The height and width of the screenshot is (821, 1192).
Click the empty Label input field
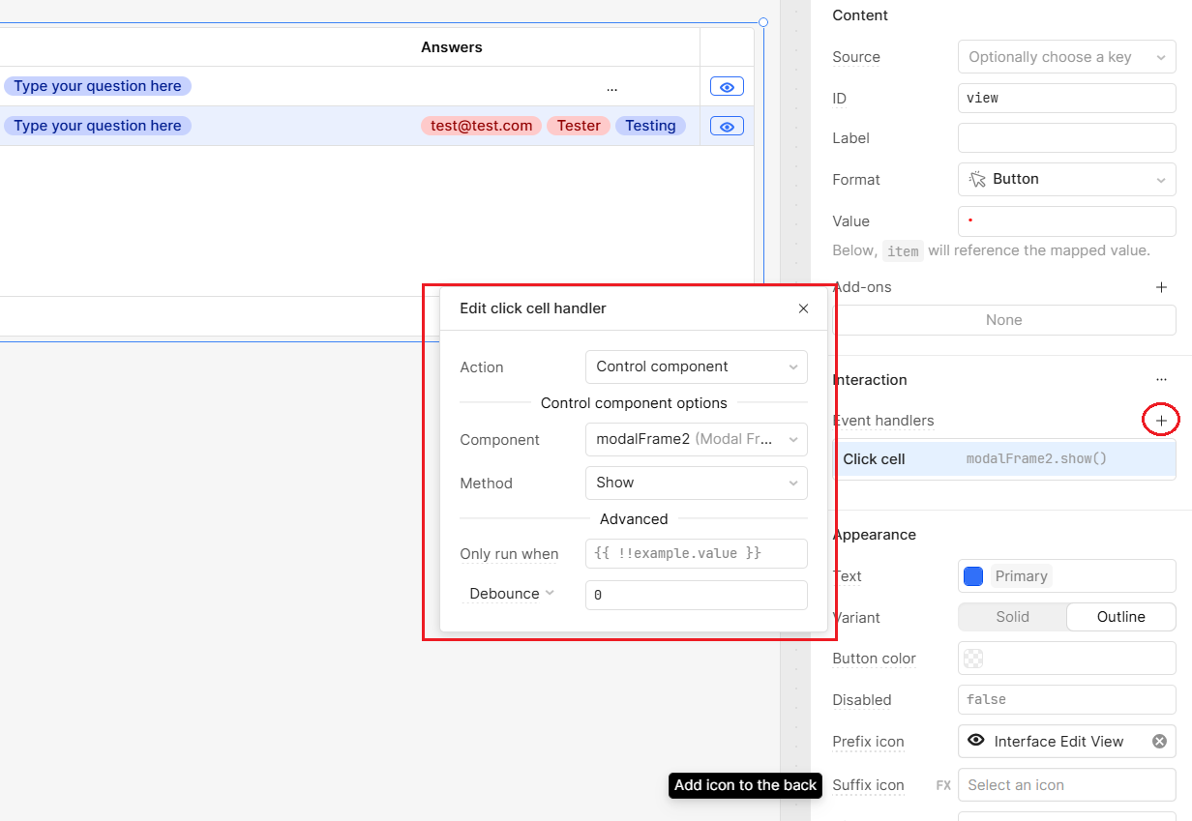click(x=1067, y=138)
